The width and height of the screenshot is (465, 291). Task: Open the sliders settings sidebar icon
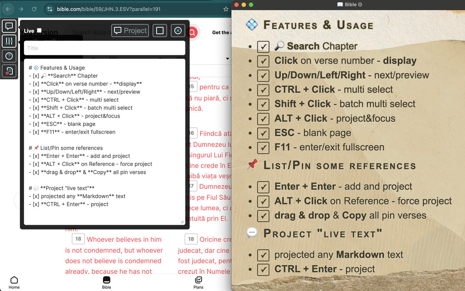pos(9,41)
